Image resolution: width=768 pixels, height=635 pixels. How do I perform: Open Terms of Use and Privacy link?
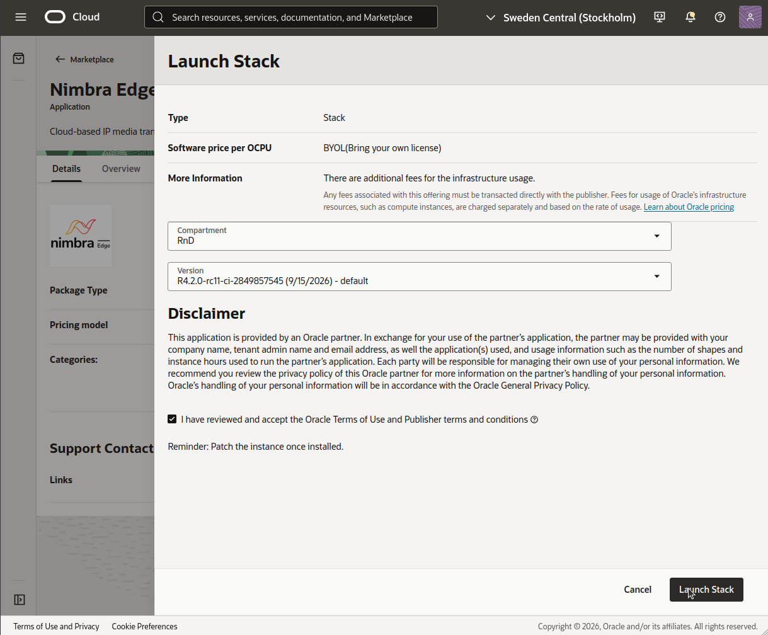(x=56, y=626)
